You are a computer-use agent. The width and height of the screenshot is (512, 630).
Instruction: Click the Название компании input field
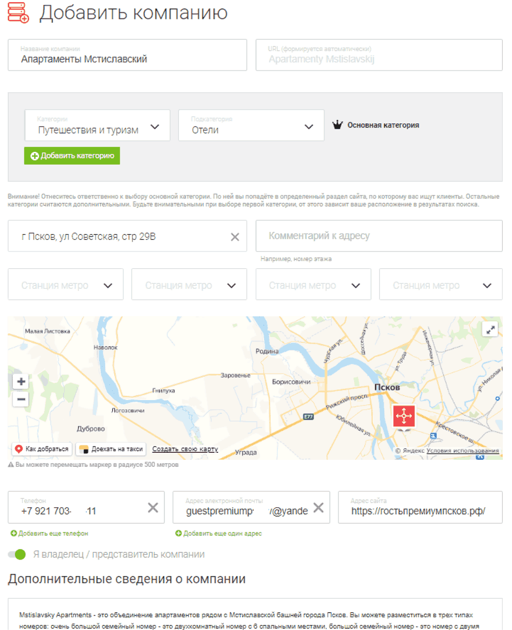tap(128, 55)
